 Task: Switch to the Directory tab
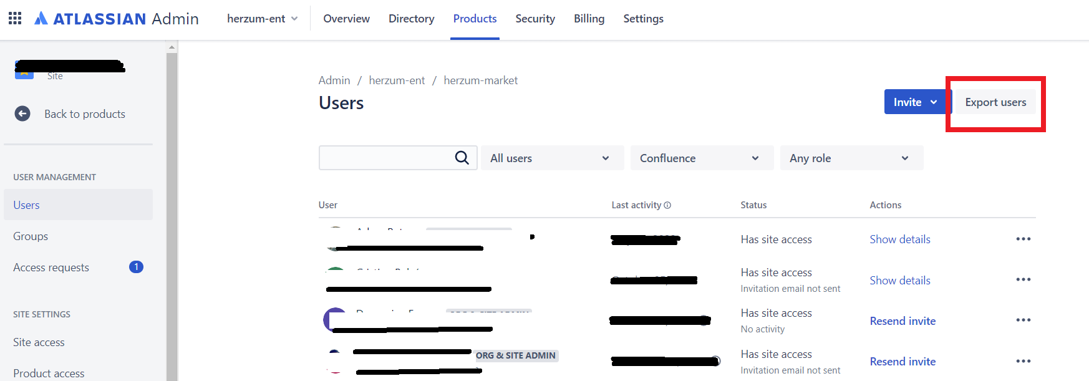point(411,19)
